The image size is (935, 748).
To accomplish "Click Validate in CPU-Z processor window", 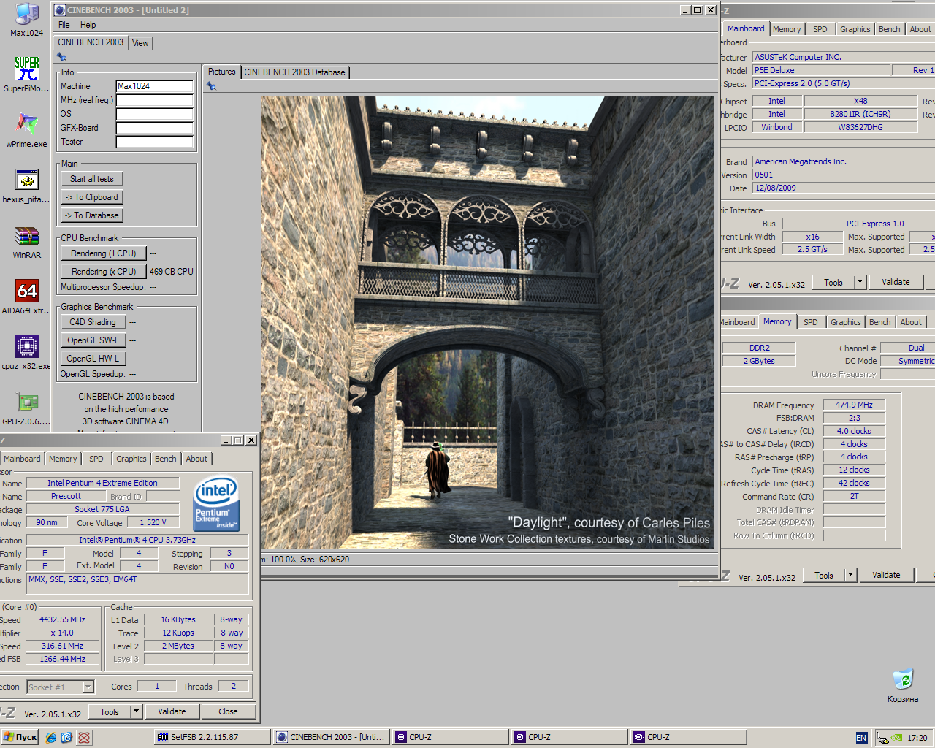I will pos(172,711).
